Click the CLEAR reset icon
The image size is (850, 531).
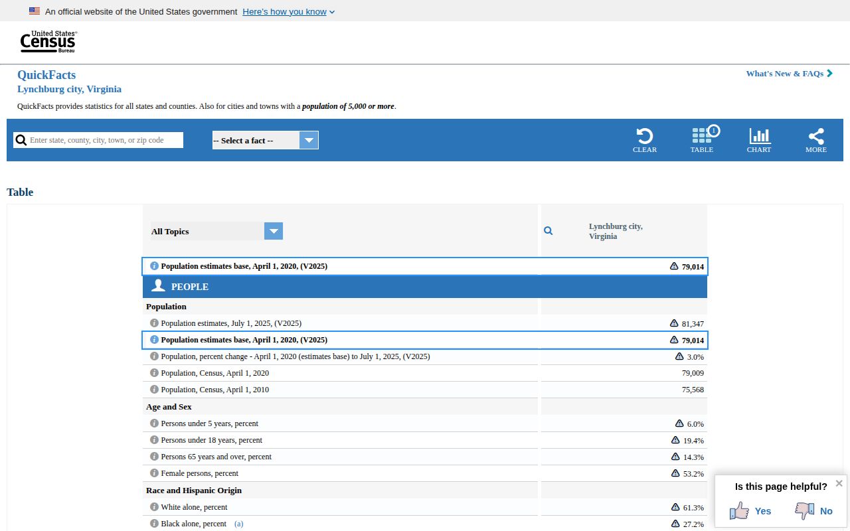(x=644, y=136)
